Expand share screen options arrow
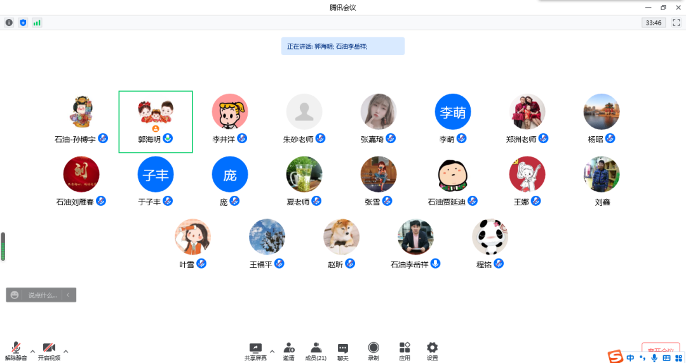The width and height of the screenshot is (686, 363). click(272, 351)
